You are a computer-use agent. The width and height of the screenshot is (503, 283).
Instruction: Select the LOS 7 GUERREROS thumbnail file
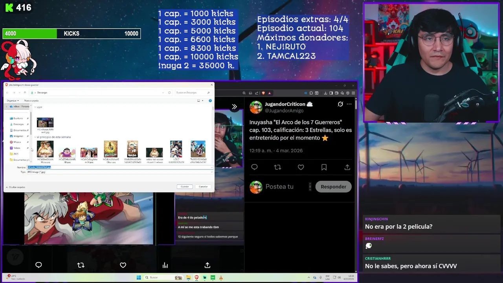point(176,149)
